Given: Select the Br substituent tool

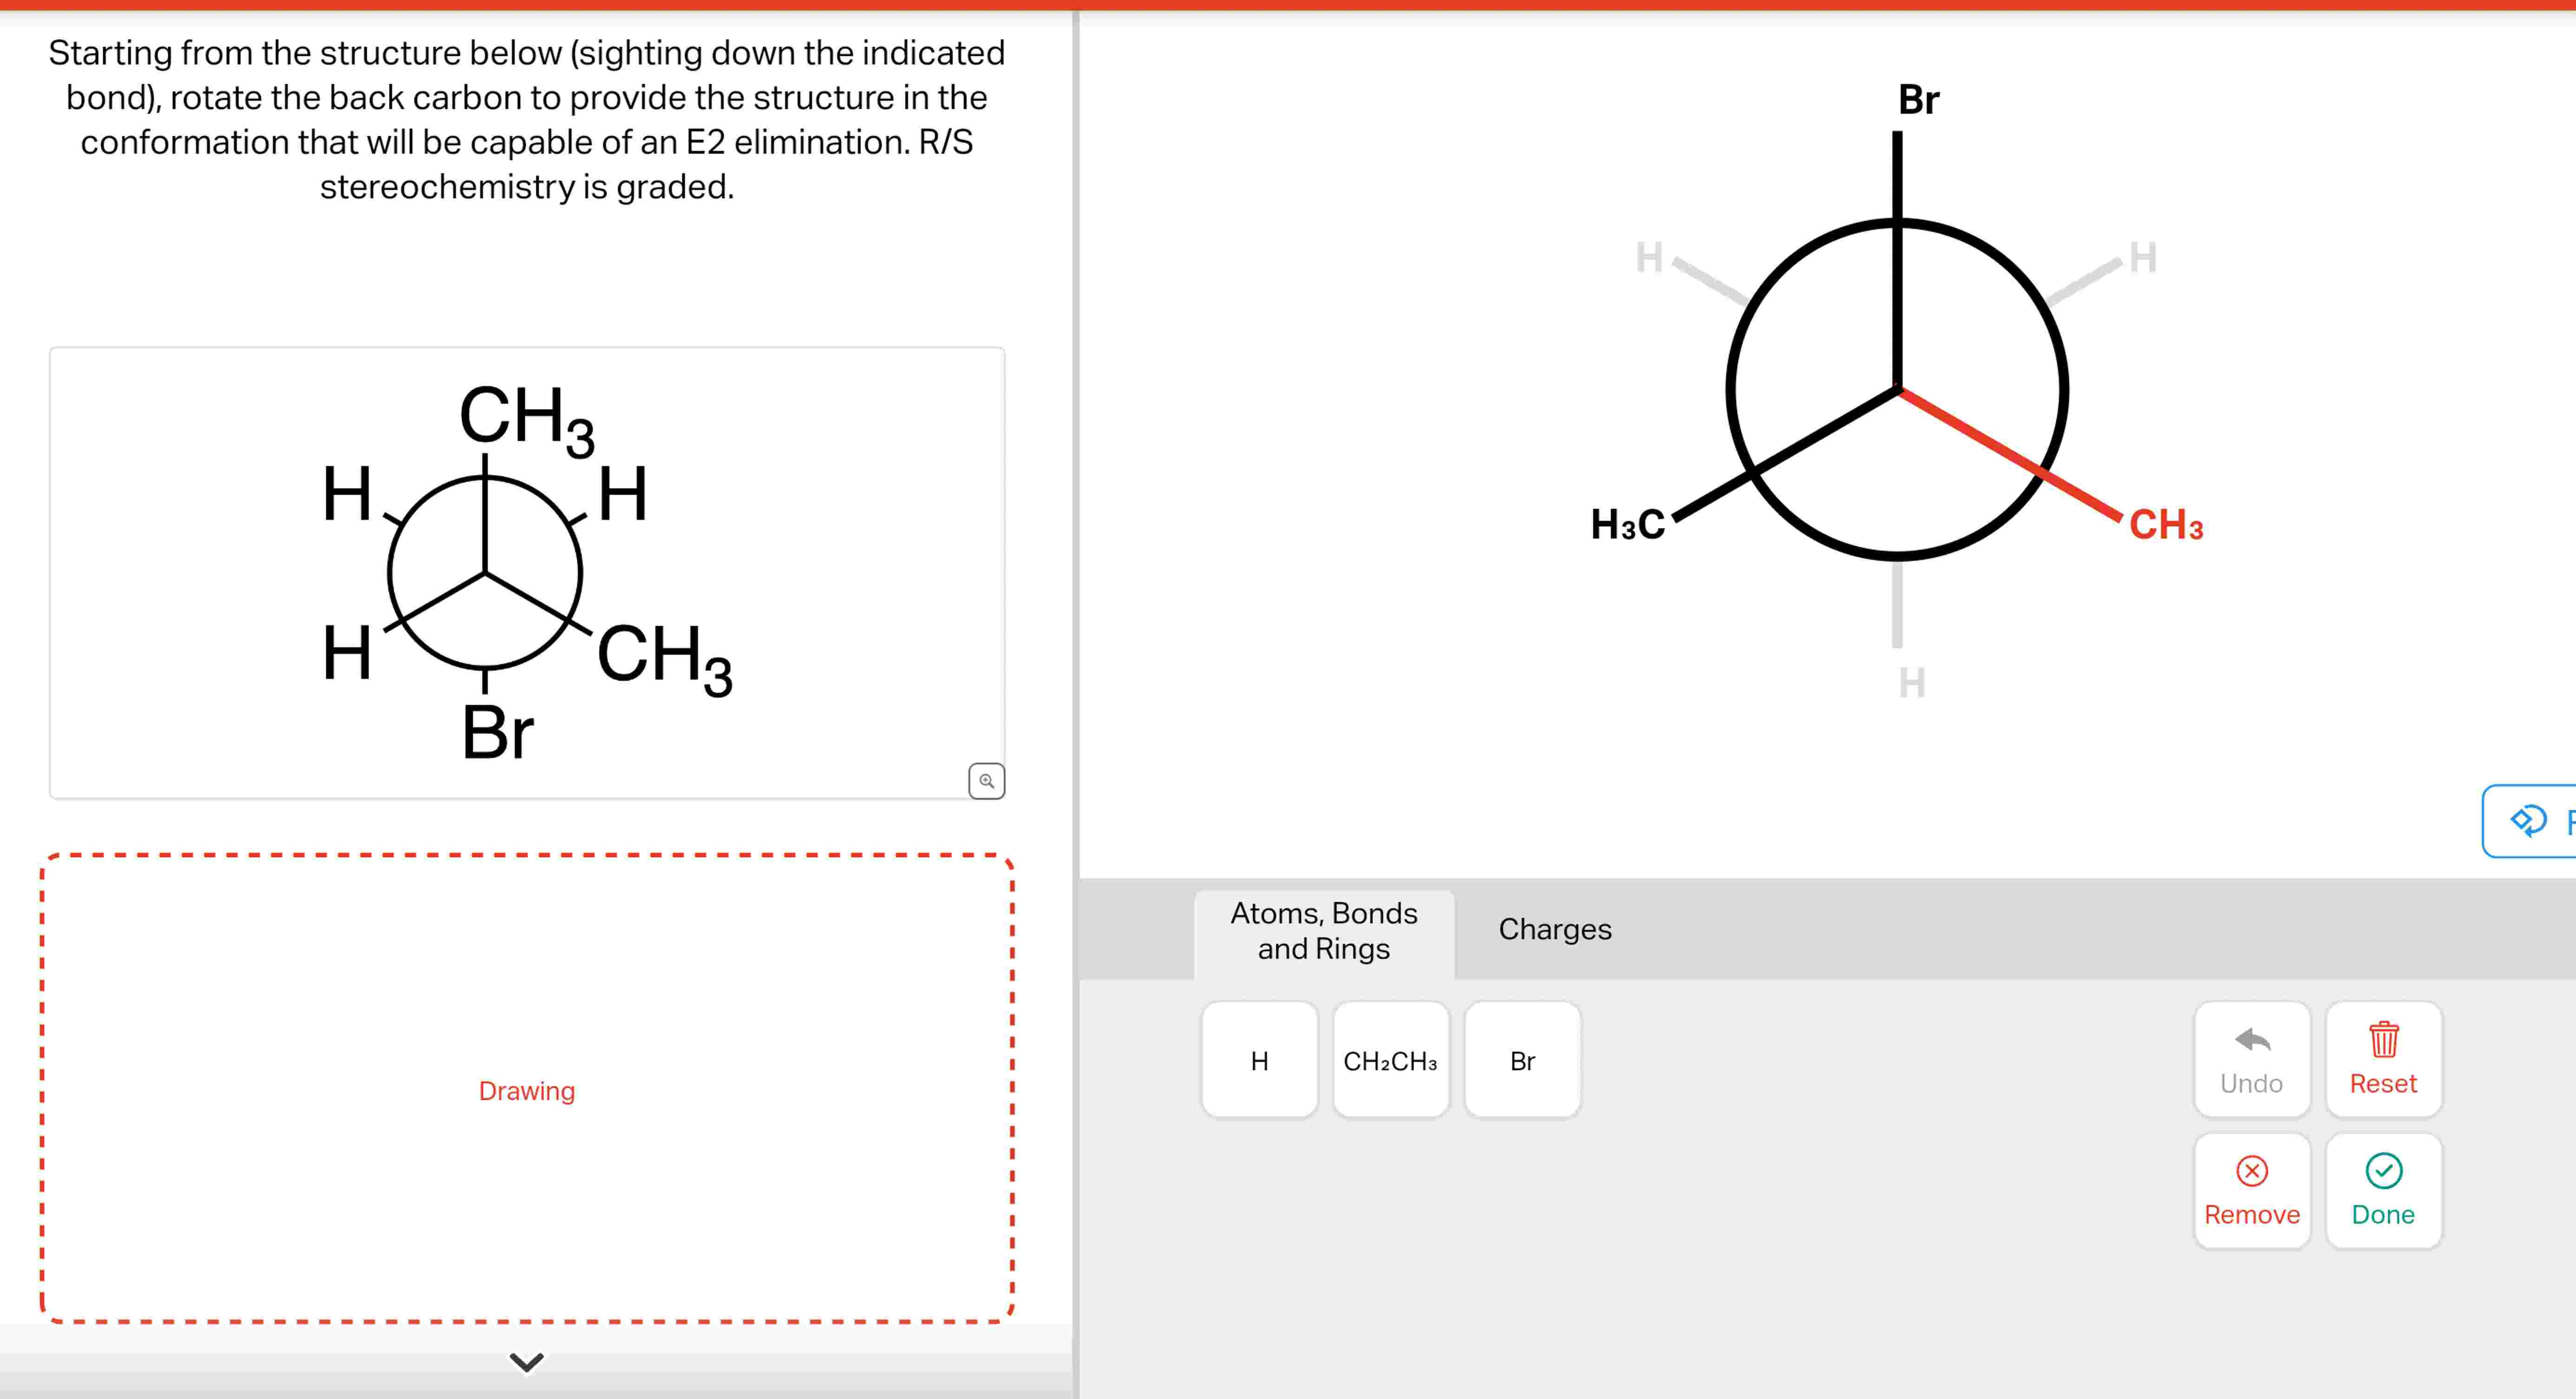Looking at the screenshot, I should click(x=1522, y=1060).
